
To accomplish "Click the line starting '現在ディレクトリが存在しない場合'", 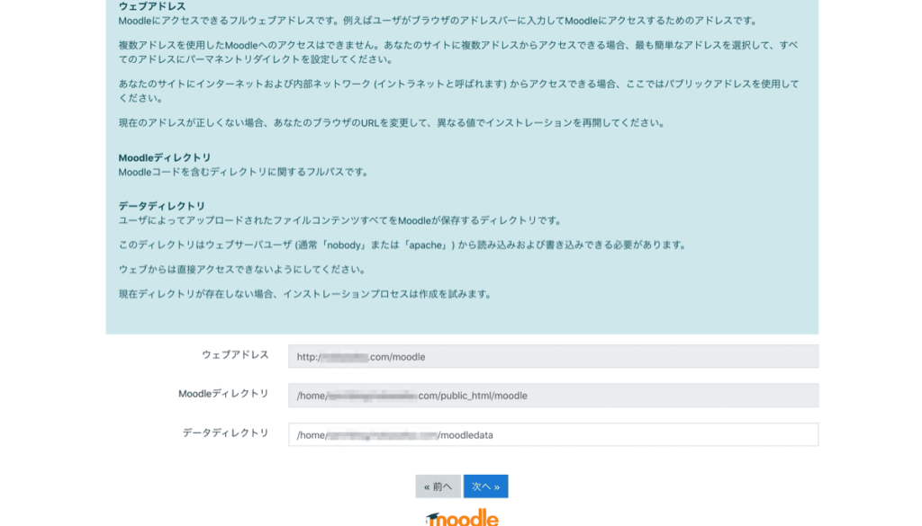I will [x=306, y=294].
